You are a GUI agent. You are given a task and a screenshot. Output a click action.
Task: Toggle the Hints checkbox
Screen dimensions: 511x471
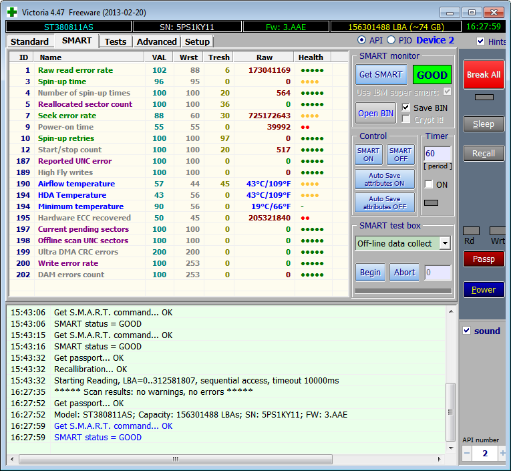tap(480, 41)
